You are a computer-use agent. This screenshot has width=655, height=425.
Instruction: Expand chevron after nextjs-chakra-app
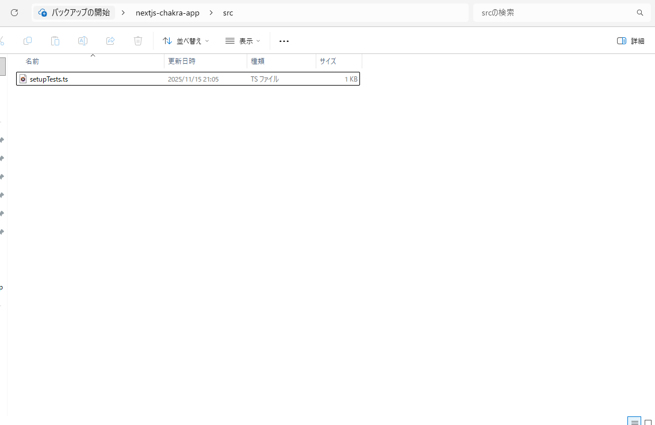(211, 13)
